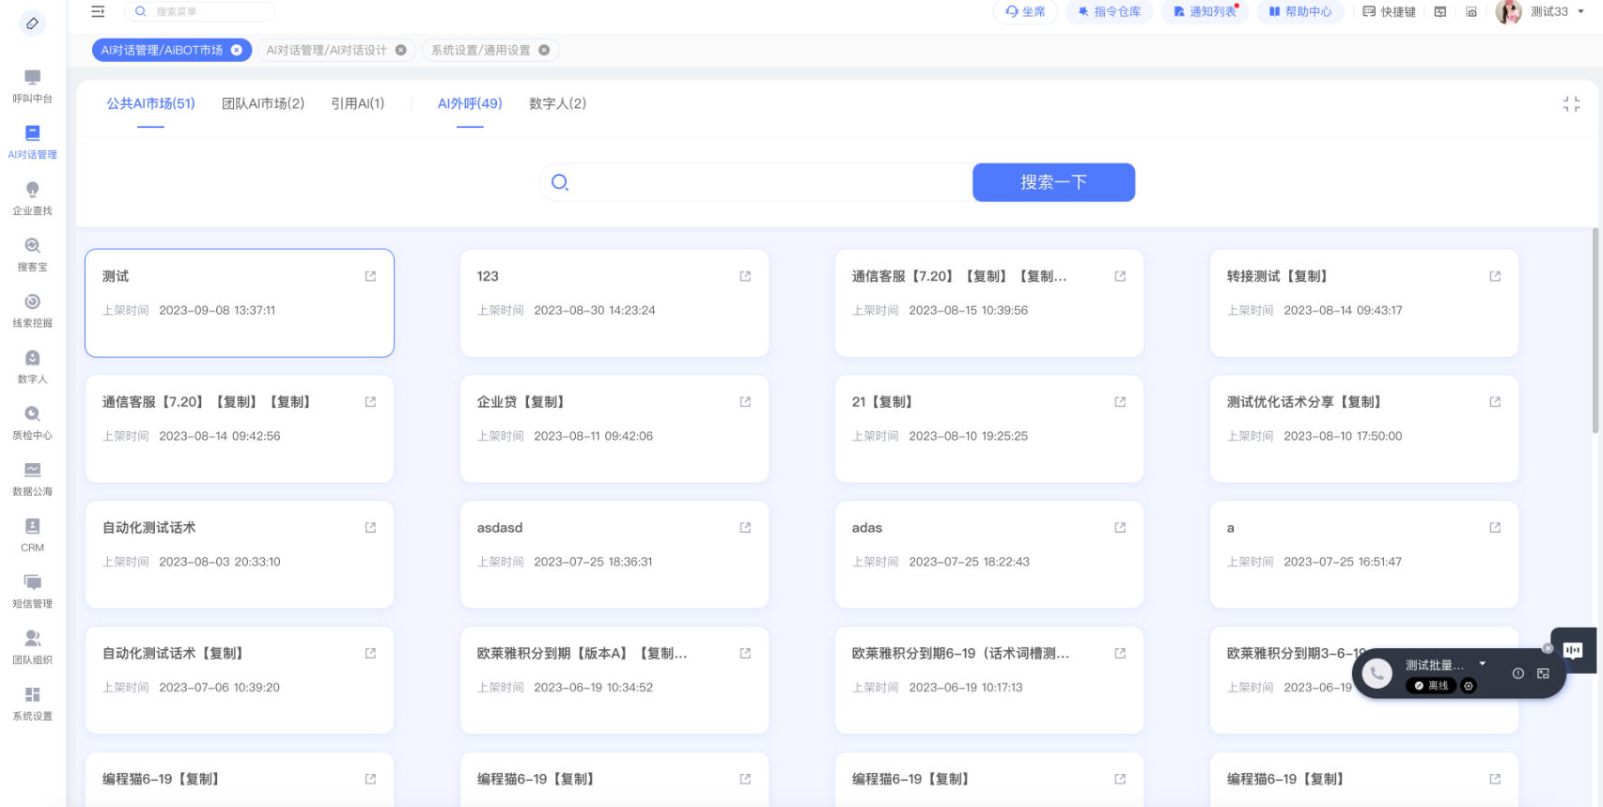Exit fullscreen using the shrink arrows icon
Image resolution: width=1603 pixels, height=807 pixels.
[1571, 104]
